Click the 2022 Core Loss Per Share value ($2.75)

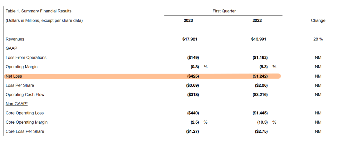point(261,131)
